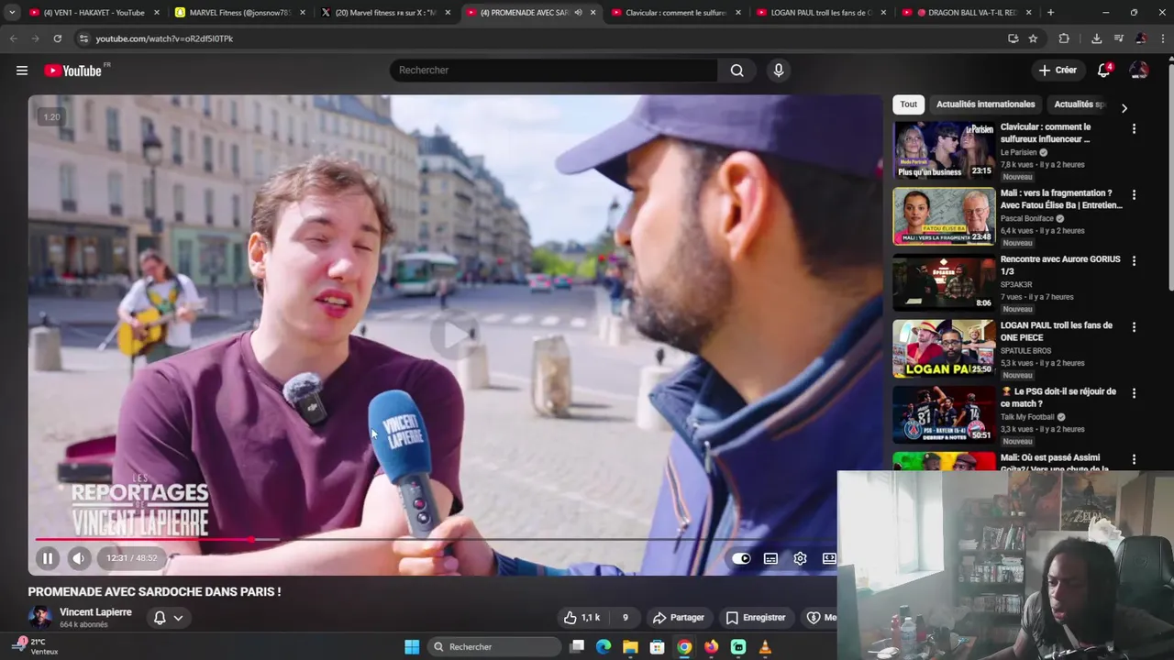Bookmark this page with the star

point(1033,38)
